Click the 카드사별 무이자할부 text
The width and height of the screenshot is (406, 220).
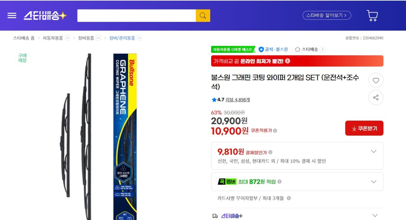click(251, 198)
